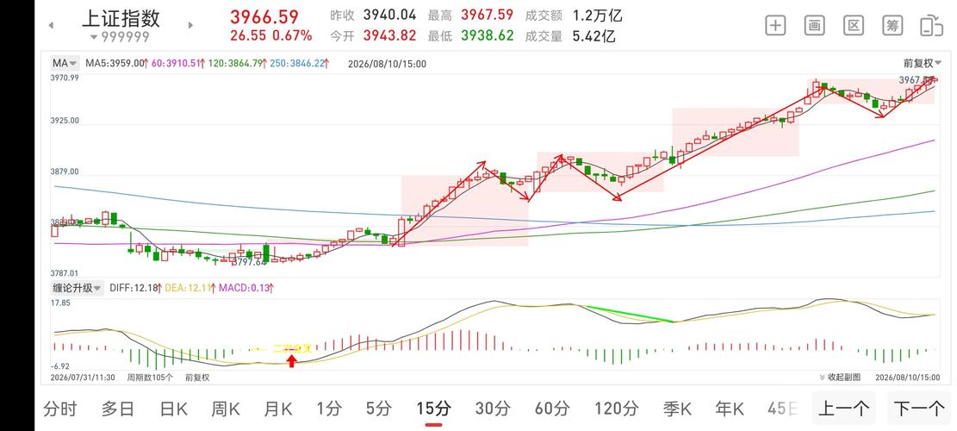This screenshot has height=431, width=957.
Task: Tap the DEA:12.11 value
Action: pos(190,288)
